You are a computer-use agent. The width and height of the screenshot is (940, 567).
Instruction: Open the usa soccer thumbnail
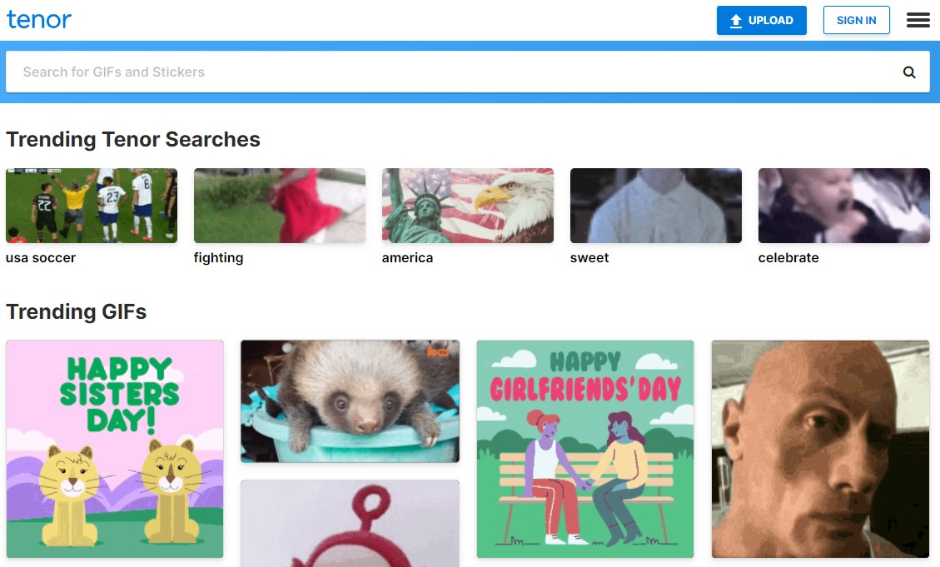click(x=92, y=206)
